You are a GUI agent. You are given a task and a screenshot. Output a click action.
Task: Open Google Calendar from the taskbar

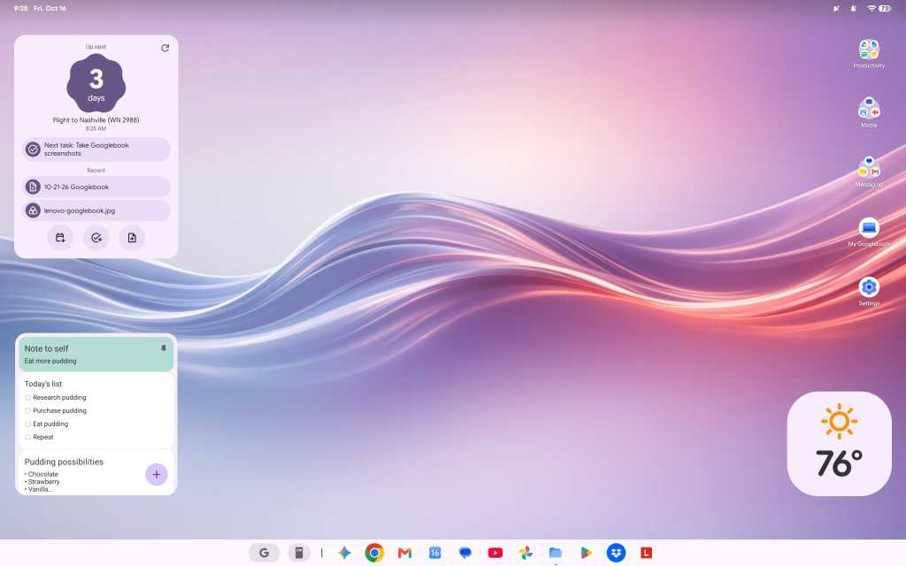[434, 553]
